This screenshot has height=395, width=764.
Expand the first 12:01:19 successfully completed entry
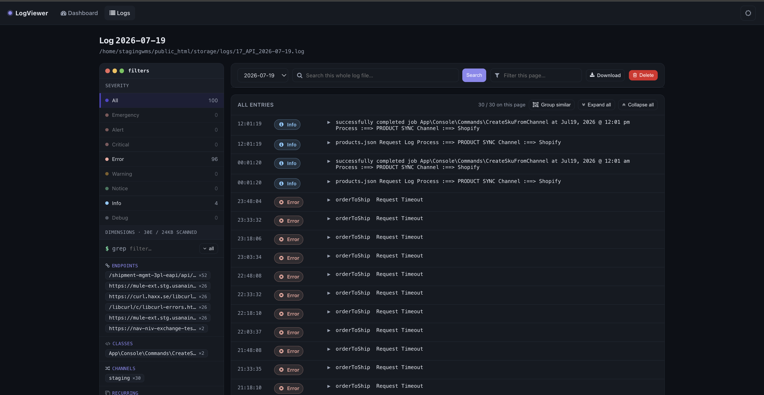(x=329, y=122)
